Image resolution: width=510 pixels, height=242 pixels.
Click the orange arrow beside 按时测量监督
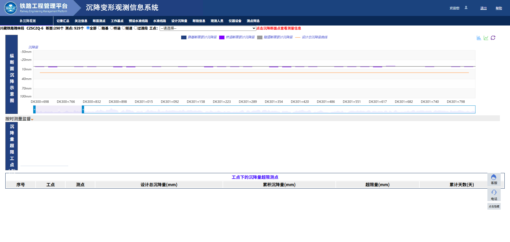(32, 120)
